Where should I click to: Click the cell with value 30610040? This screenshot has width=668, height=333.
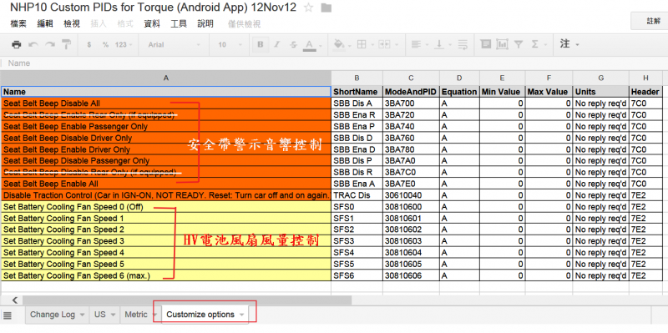tap(411, 195)
